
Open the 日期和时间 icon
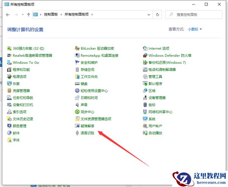(77, 98)
